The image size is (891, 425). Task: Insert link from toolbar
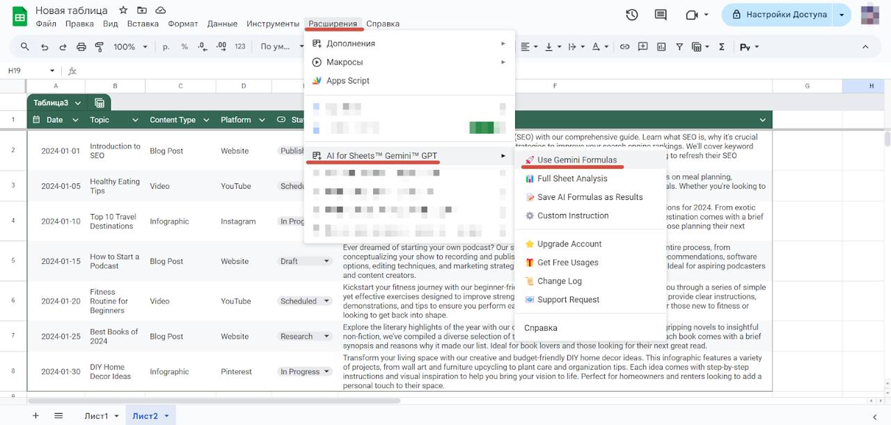pos(624,47)
